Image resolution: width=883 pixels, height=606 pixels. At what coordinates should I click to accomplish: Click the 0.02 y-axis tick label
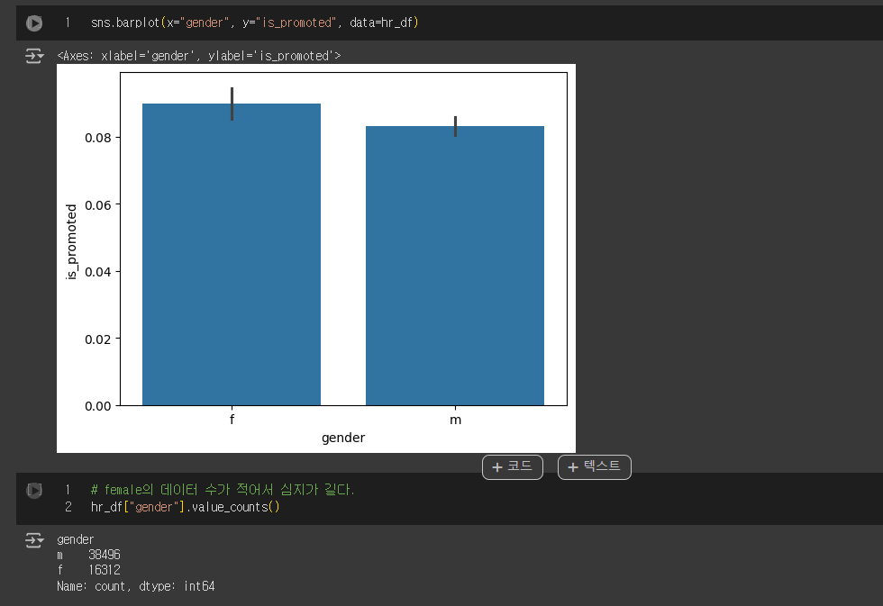98,339
